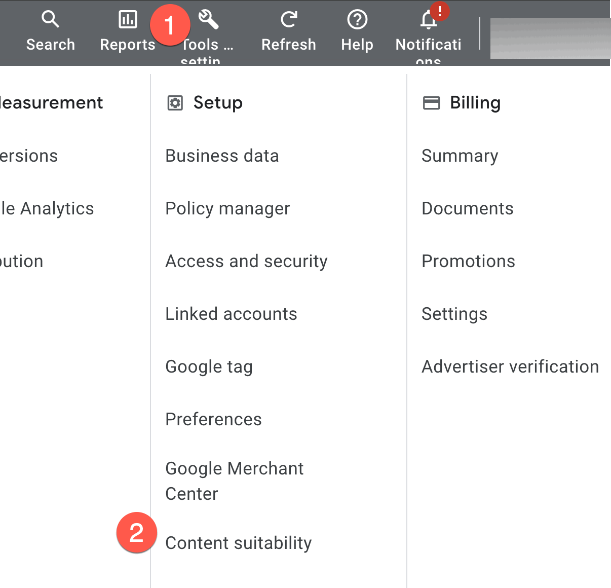Open Billing Summary
The width and height of the screenshot is (611, 588).
tap(460, 156)
